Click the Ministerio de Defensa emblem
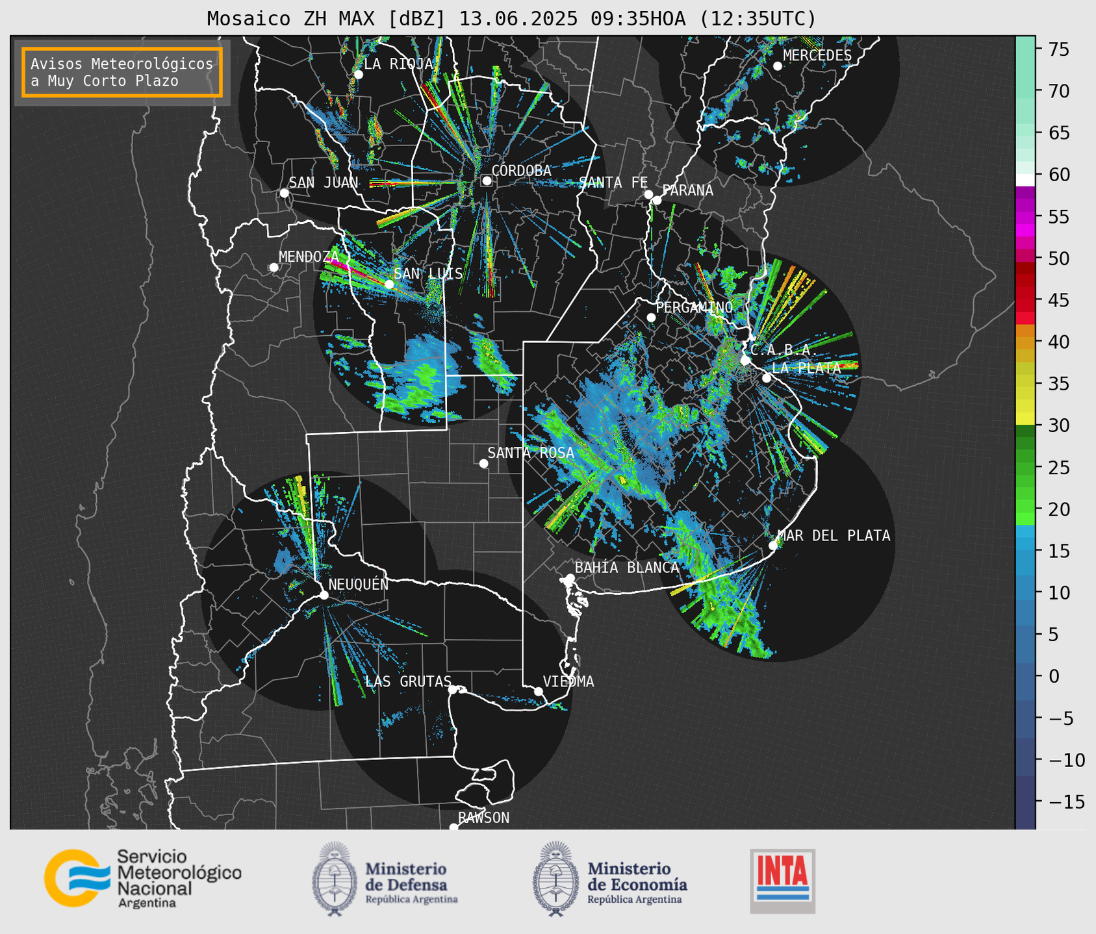 [334, 879]
